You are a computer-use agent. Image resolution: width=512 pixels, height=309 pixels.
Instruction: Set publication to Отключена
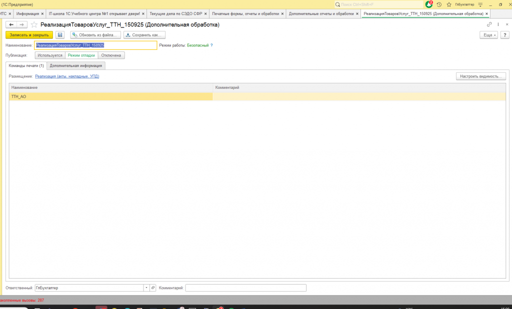coord(111,55)
